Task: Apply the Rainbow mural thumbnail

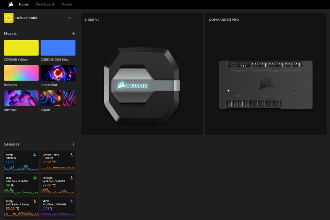Action: point(21,73)
